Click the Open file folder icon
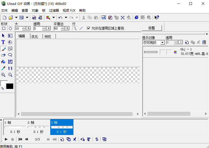 point(11,18)
